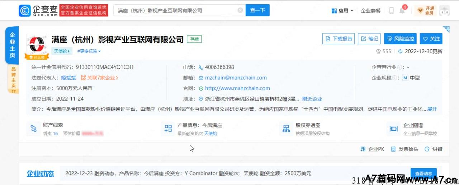Click the address location pin icon
Image resolution: width=459 pixels, height=185 pixels.
(201, 99)
